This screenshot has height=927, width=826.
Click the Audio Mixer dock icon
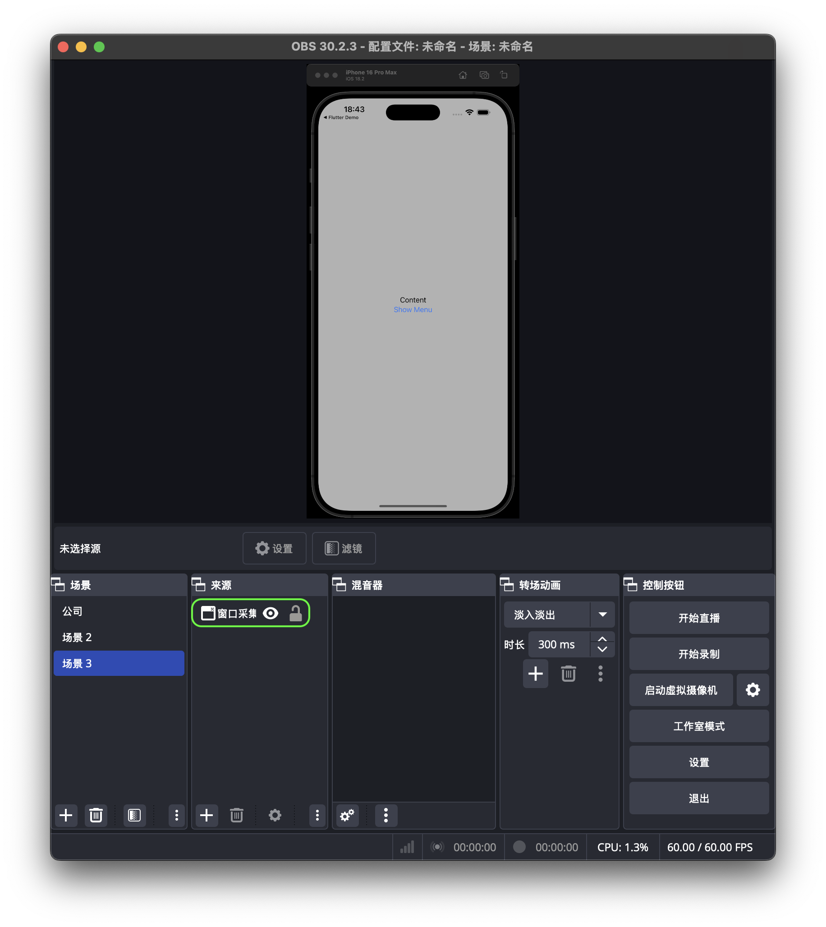(340, 585)
